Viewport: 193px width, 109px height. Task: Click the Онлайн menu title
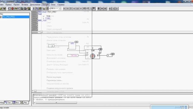tap(46, 5)
